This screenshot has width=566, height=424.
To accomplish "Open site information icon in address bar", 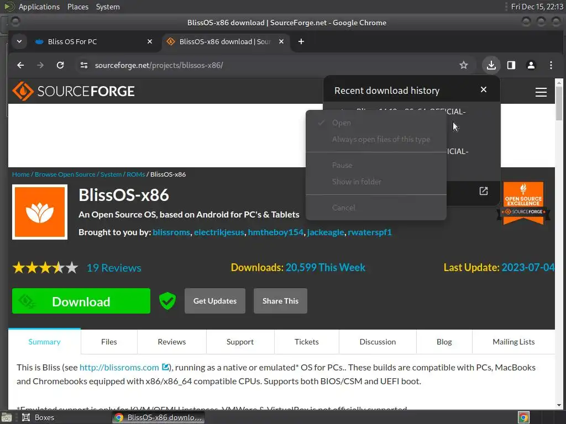I will 84,65.
